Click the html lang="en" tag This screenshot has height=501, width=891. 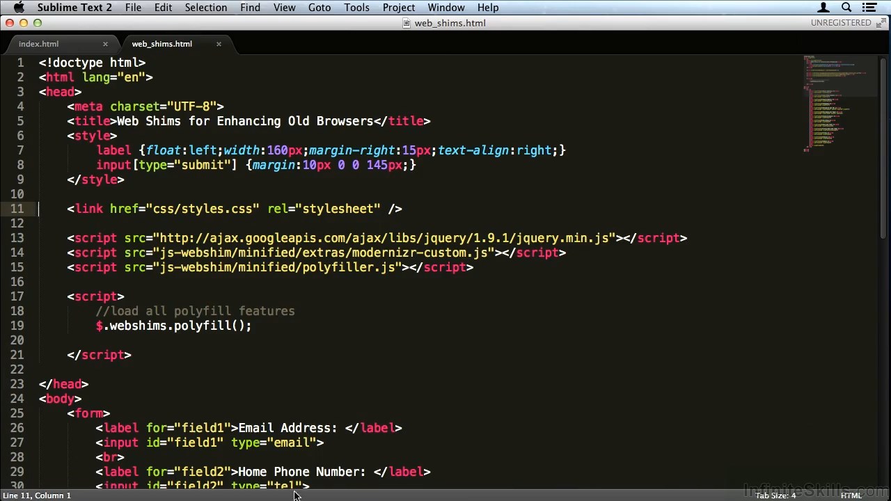[96, 77]
